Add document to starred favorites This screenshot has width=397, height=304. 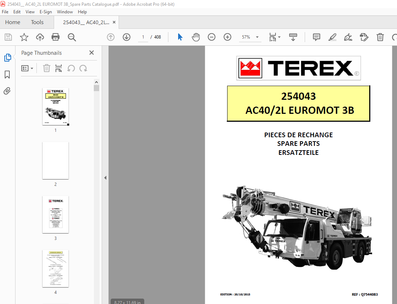[x=24, y=37]
